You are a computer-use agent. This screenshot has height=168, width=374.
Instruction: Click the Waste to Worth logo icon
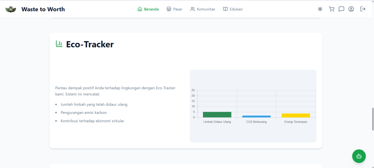tap(11, 9)
